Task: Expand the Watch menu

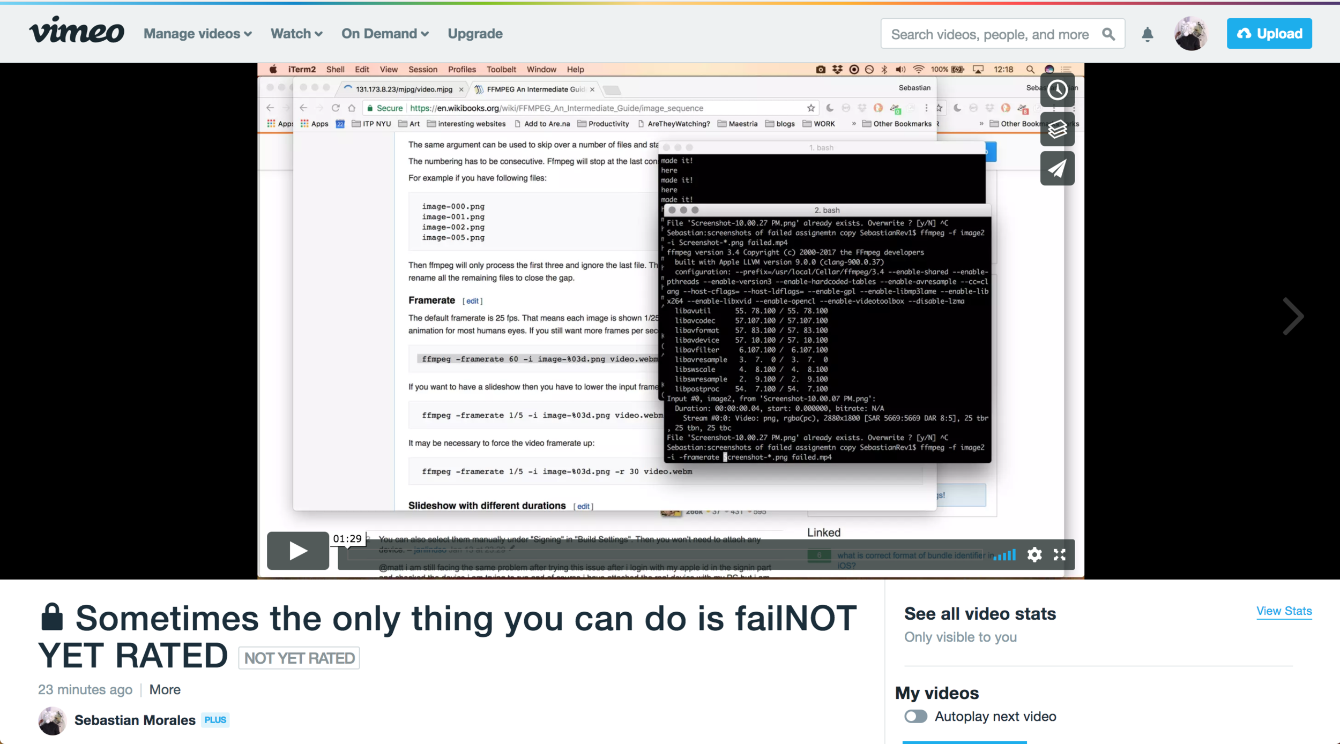Action: [x=296, y=34]
